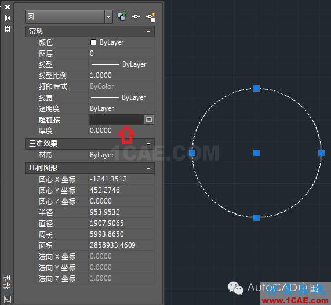331x305 pixels.
Task: Open palette properties options icon
Action: click(x=8, y=29)
